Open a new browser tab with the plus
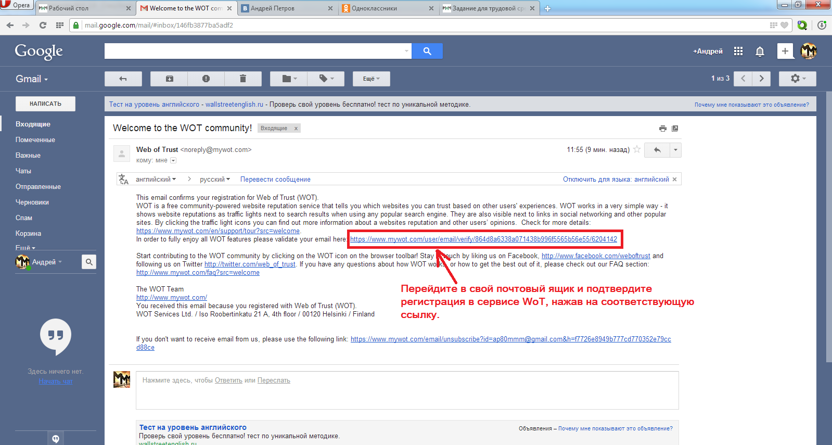Image resolution: width=832 pixels, height=445 pixels. coord(547,8)
